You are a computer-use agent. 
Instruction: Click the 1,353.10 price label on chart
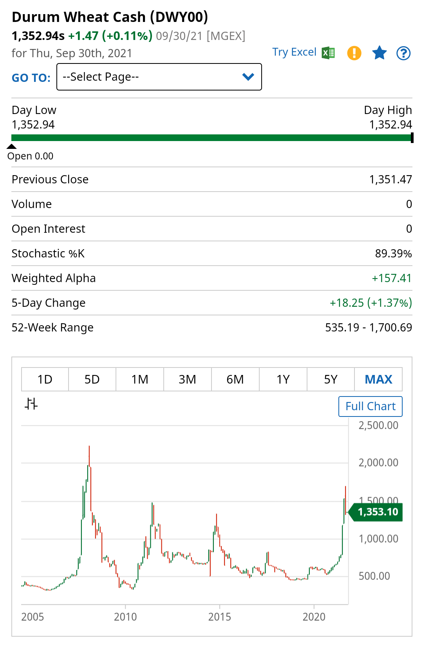(378, 512)
